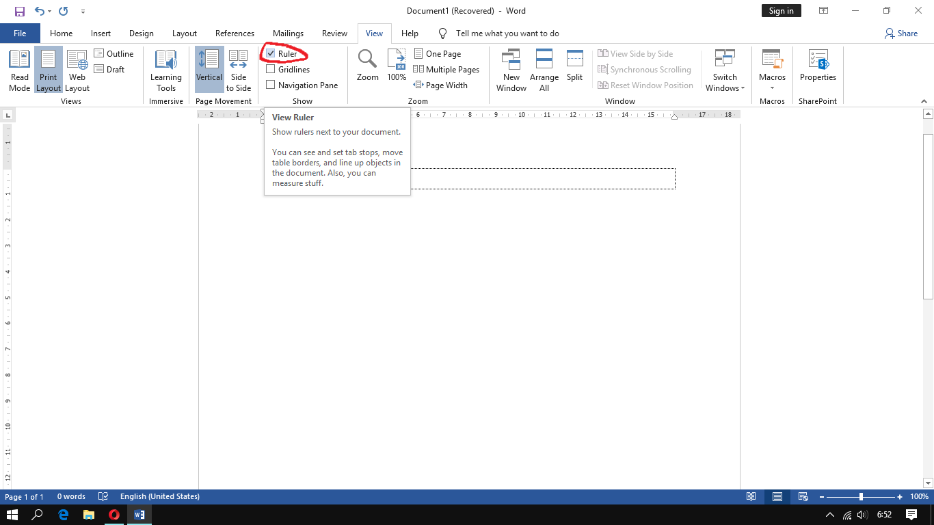Open Windows Action Center notifications

point(911,515)
